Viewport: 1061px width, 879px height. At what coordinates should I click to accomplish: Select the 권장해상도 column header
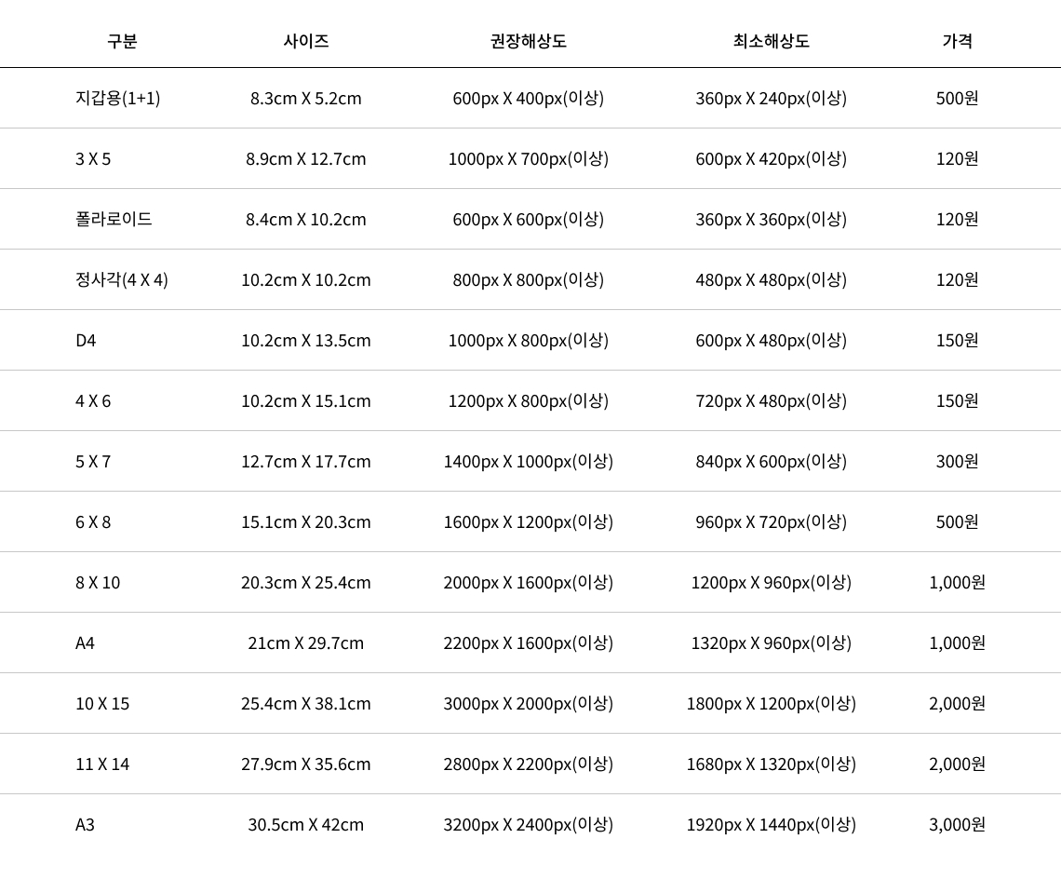(528, 41)
